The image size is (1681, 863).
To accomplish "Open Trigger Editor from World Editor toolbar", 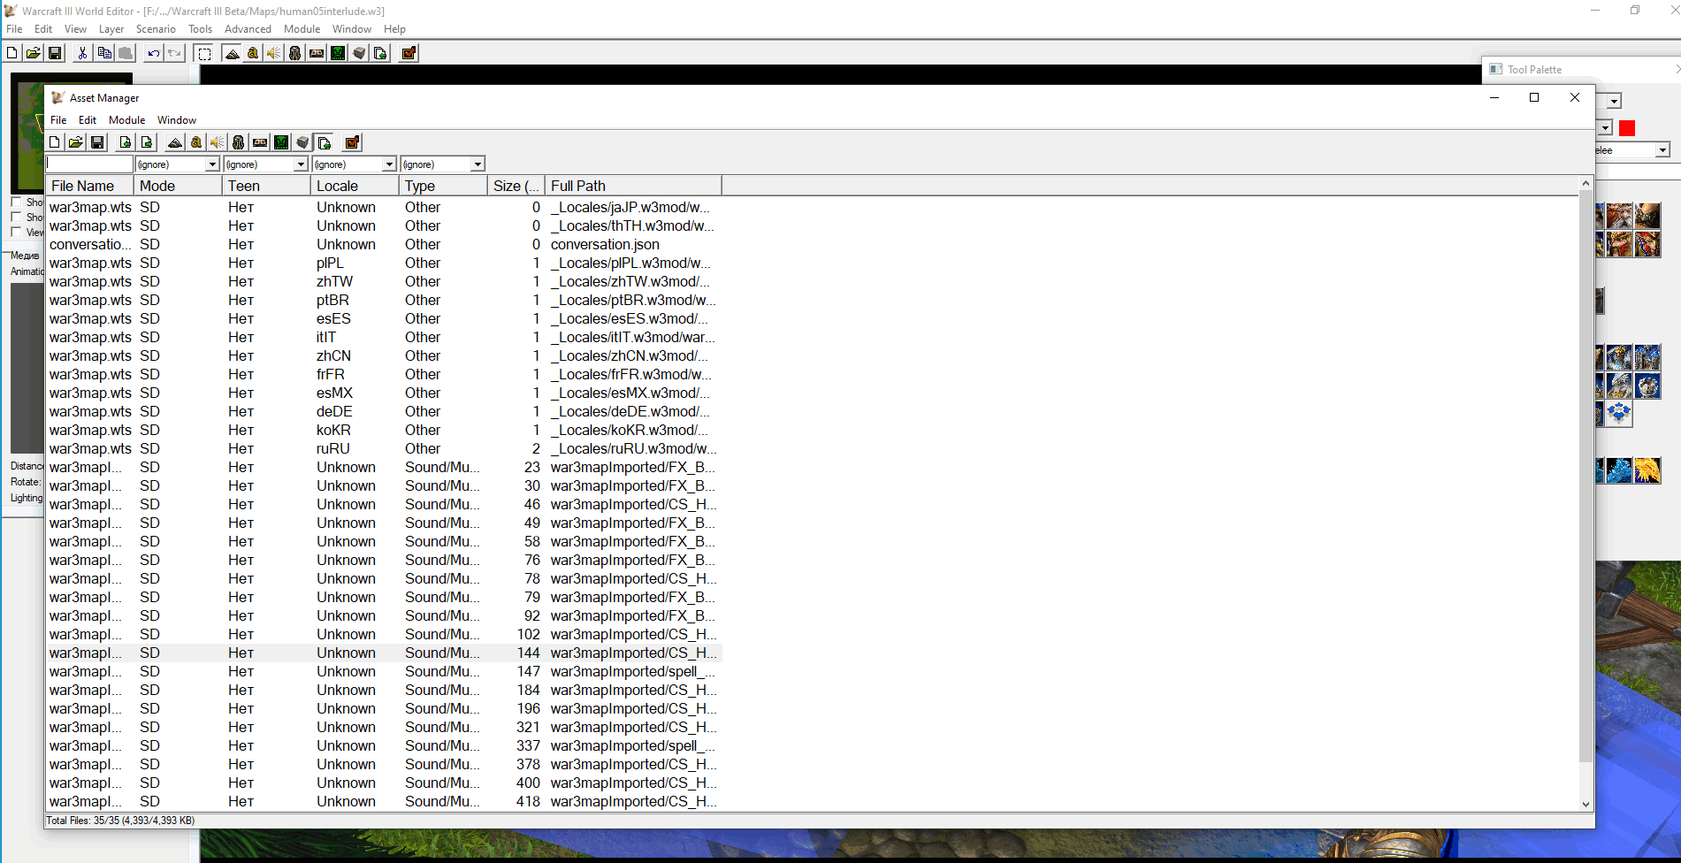I will [253, 53].
